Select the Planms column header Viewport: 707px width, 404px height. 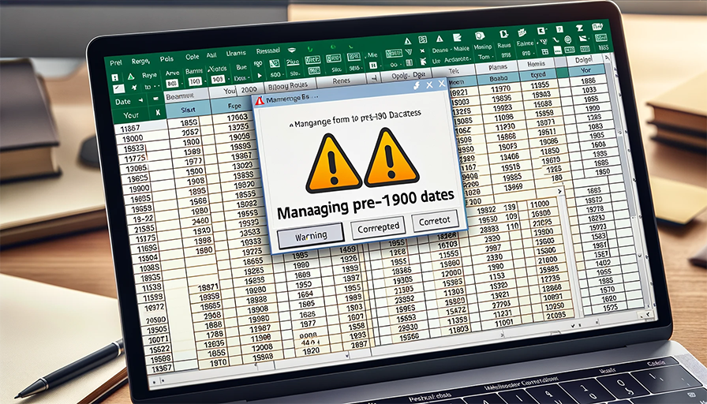pos(497,68)
